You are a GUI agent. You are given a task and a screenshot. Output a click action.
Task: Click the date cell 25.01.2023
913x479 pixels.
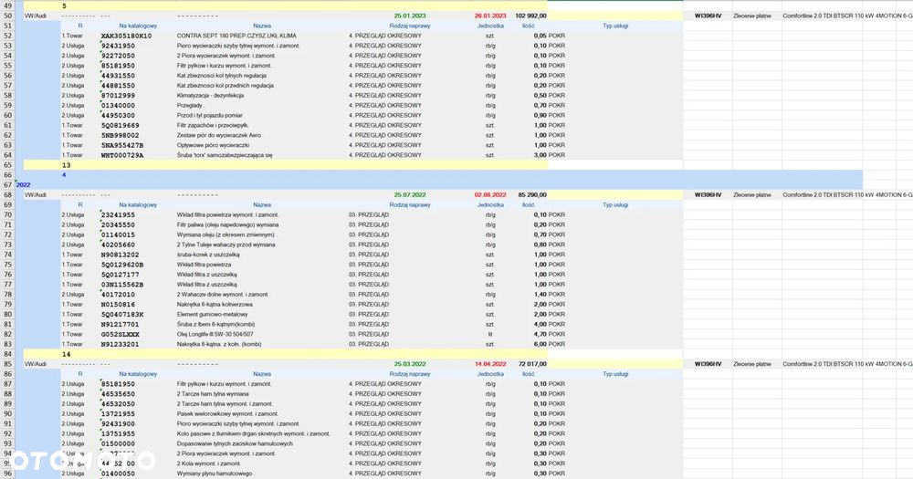[x=410, y=16]
